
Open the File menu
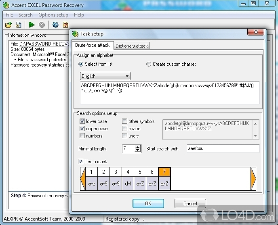click(9, 15)
